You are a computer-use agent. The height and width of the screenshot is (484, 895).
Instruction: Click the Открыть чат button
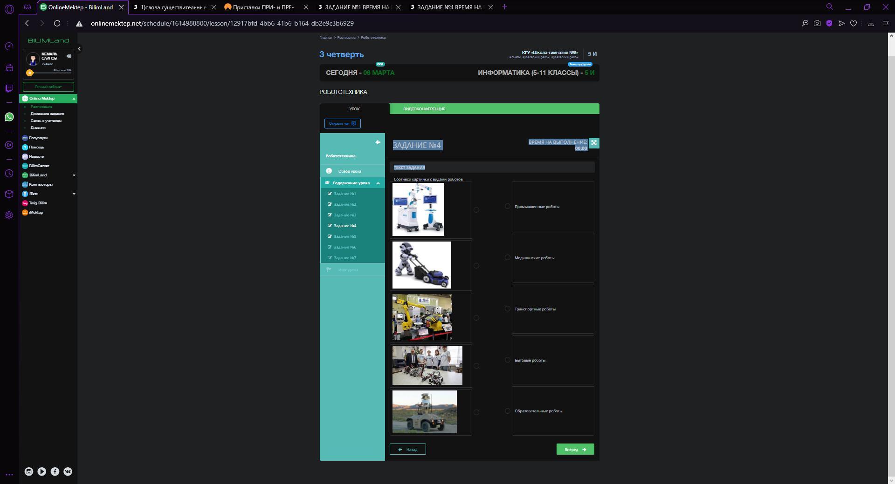(342, 123)
